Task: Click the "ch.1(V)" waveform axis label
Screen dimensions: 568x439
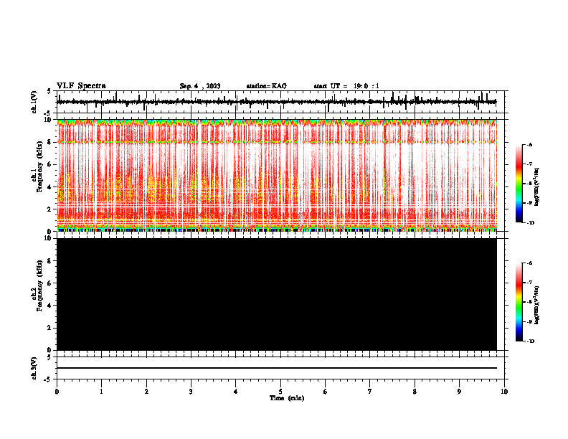Action: pyautogui.click(x=34, y=102)
